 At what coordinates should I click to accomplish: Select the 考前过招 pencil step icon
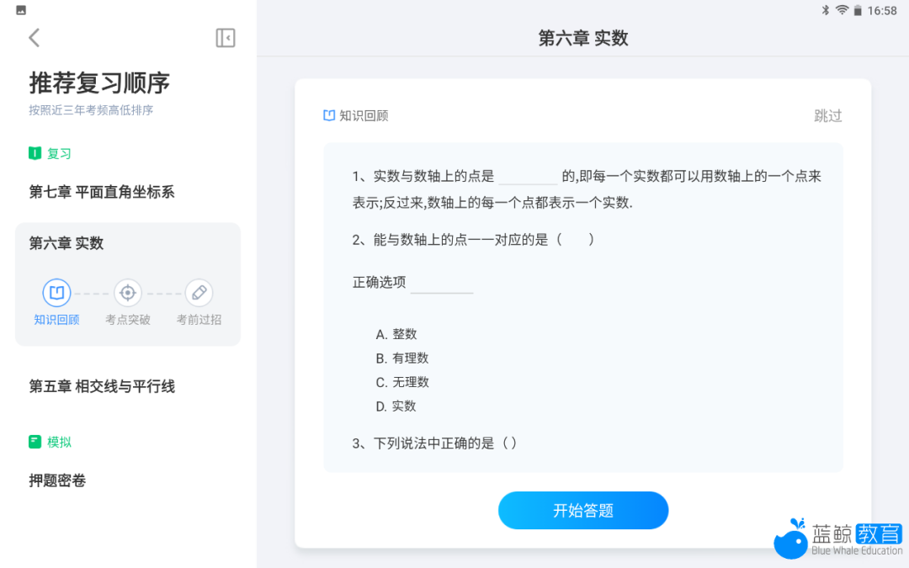[199, 293]
